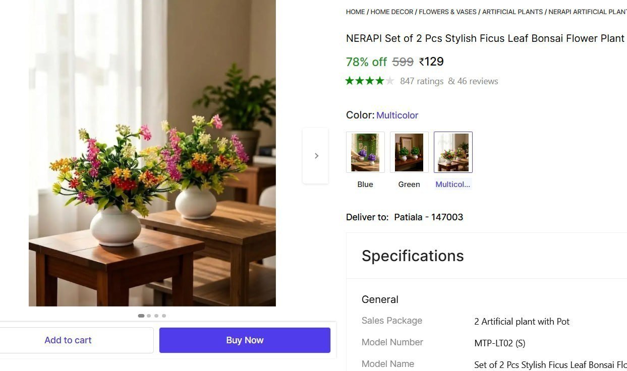Select the last image carousel dot
This screenshot has width=627, height=371.
click(164, 316)
